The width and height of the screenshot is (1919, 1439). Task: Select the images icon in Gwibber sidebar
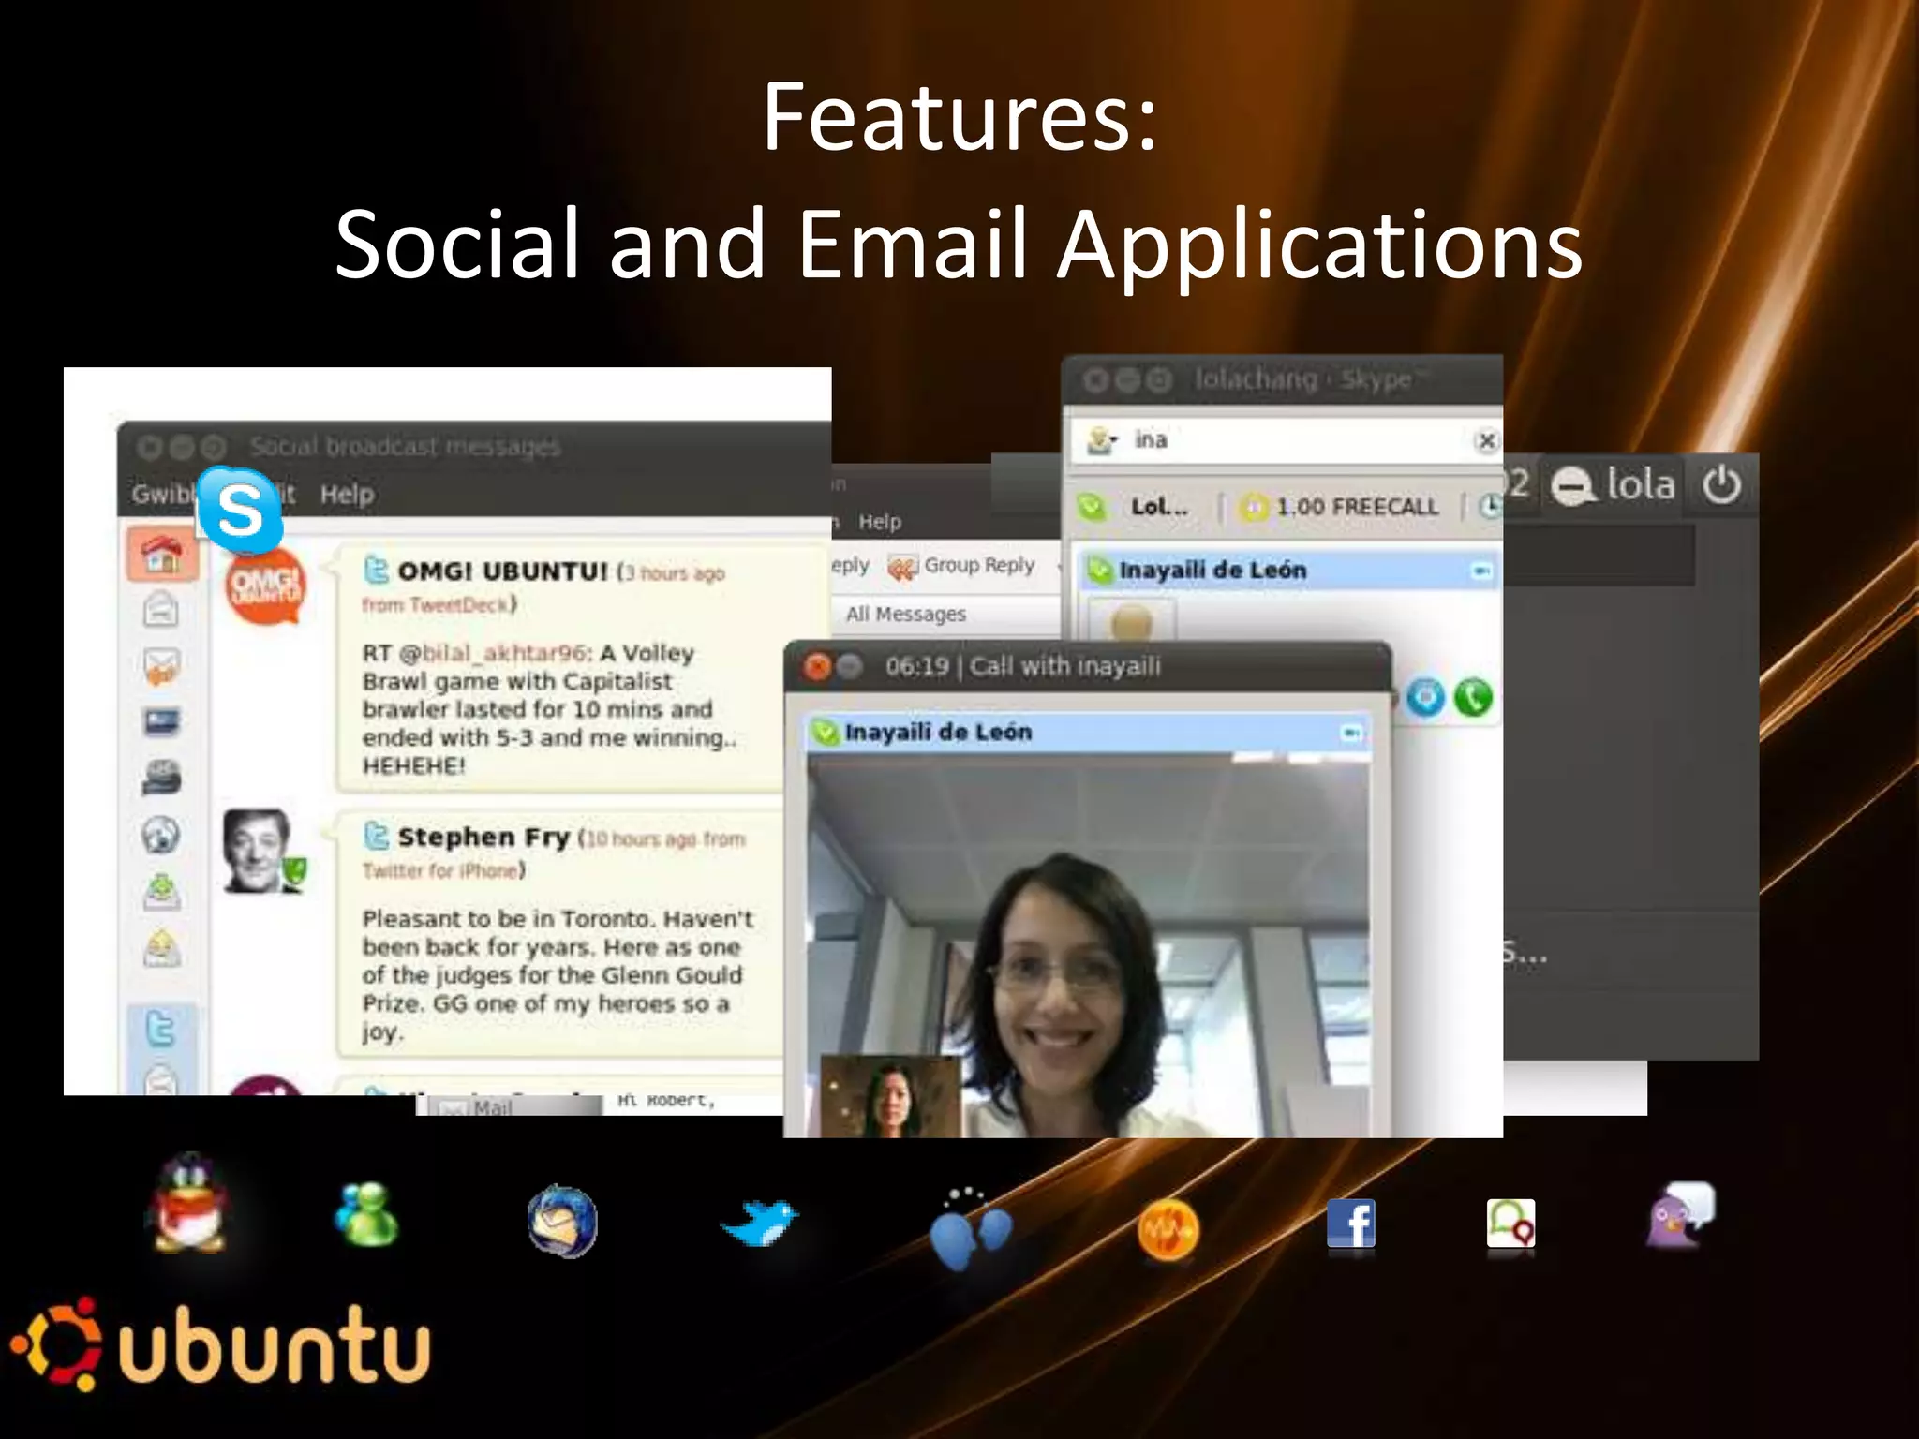tap(161, 721)
